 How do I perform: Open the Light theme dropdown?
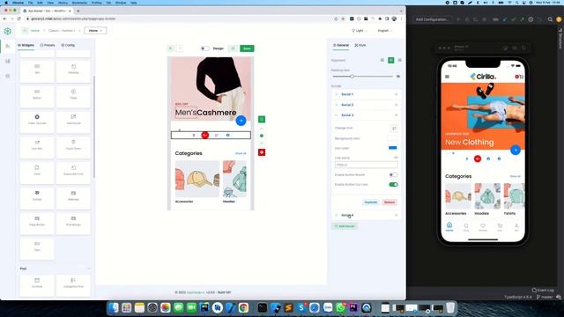coord(359,31)
